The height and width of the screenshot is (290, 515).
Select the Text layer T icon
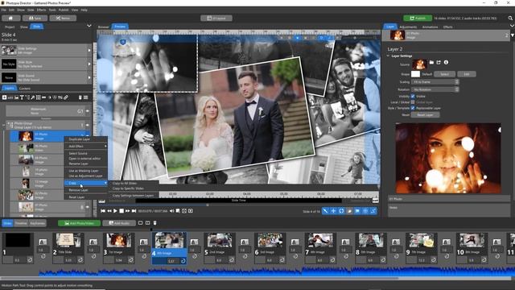[x=22, y=97]
